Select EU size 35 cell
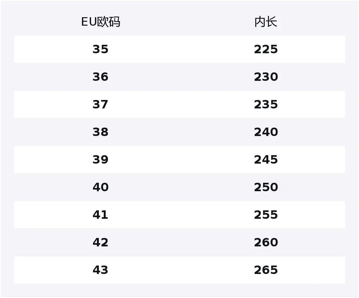The image size is (359, 298). 100,49
